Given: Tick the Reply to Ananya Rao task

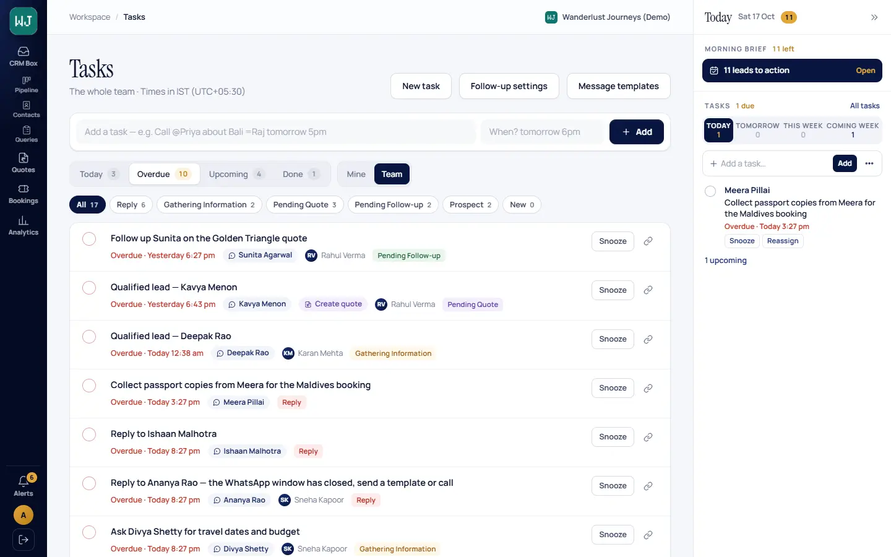Looking at the screenshot, I should (89, 483).
